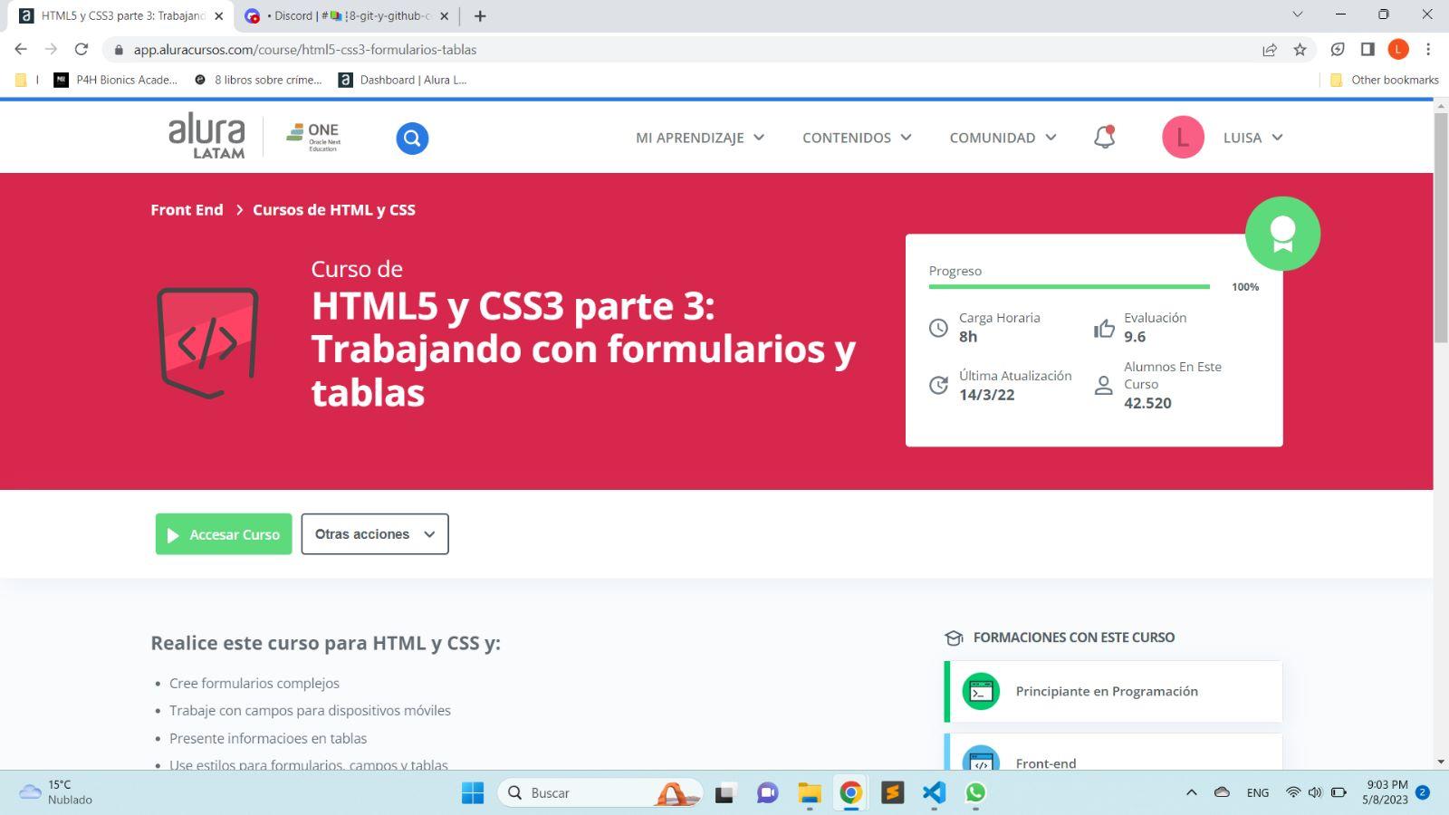The width and height of the screenshot is (1449, 815).
Task: Click the thumbs-up Evaluación icon
Action: (1104, 328)
